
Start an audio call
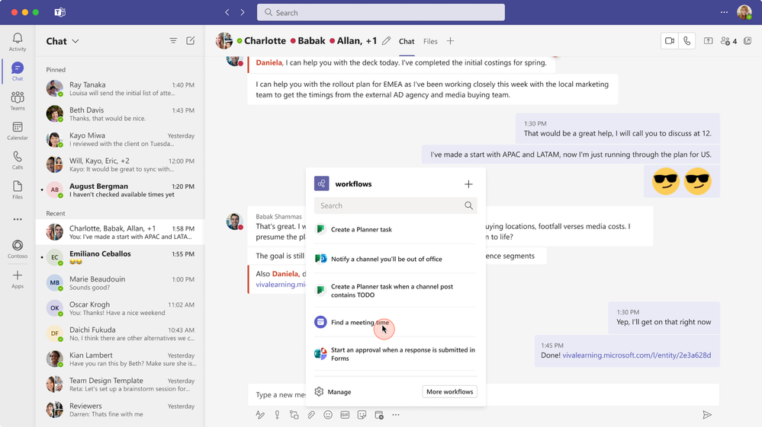point(686,41)
